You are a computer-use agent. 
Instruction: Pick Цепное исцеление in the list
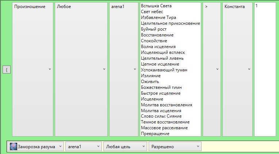pyautogui.click(x=160, y=64)
